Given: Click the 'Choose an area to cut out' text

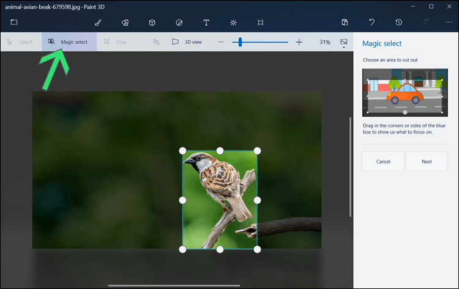Looking at the screenshot, I should [x=390, y=60].
